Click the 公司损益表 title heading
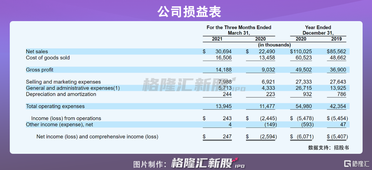Viewport: 372px width, 170px height. click(x=186, y=11)
